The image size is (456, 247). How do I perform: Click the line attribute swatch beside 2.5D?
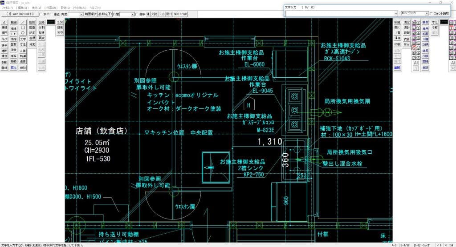[51, 22]
